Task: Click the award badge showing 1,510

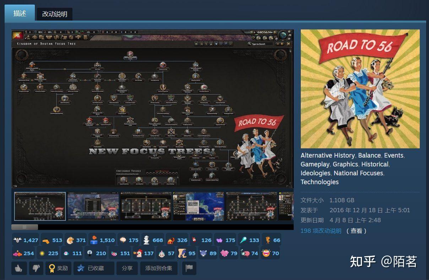Action: click(x=102, y=240)
